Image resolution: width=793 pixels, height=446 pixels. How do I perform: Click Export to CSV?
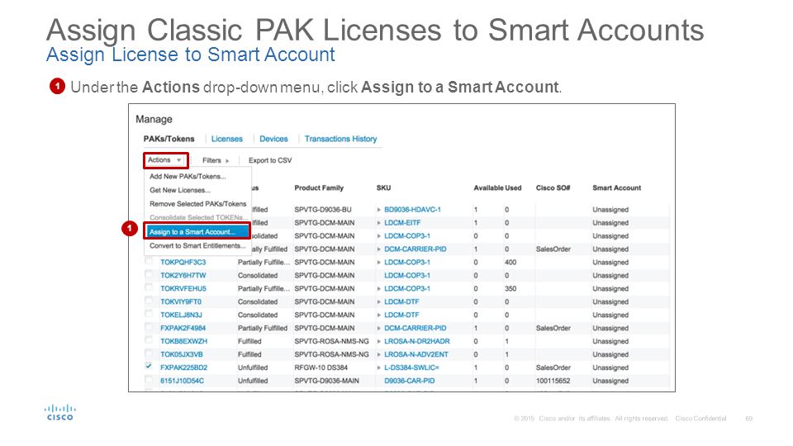[270, 160]
